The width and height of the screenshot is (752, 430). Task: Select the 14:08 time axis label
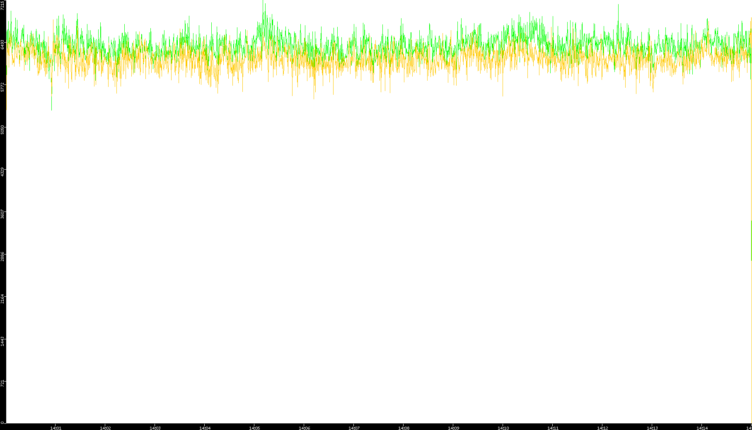(x=404, y=428)
